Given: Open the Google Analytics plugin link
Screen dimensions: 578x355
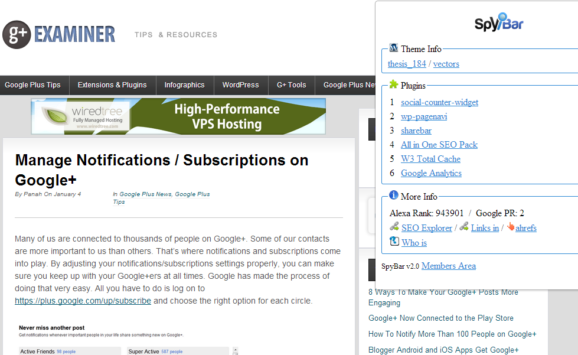Looking at the screenshot, I should coord(432,173).
